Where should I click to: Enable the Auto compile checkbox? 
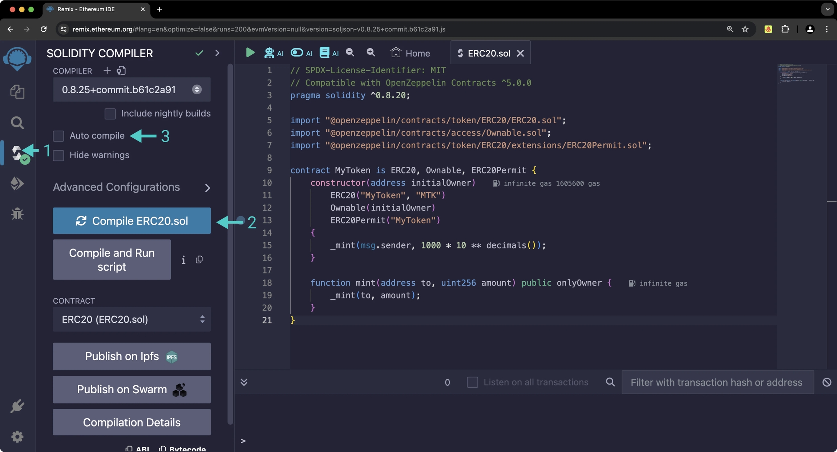[x=58, y=136]
